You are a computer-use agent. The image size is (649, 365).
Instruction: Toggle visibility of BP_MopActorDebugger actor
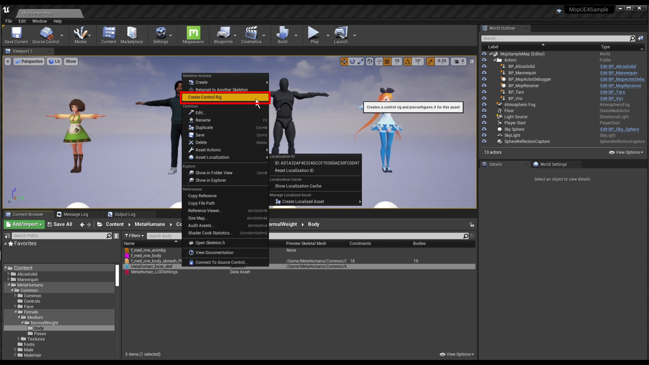tap(484, 79)
